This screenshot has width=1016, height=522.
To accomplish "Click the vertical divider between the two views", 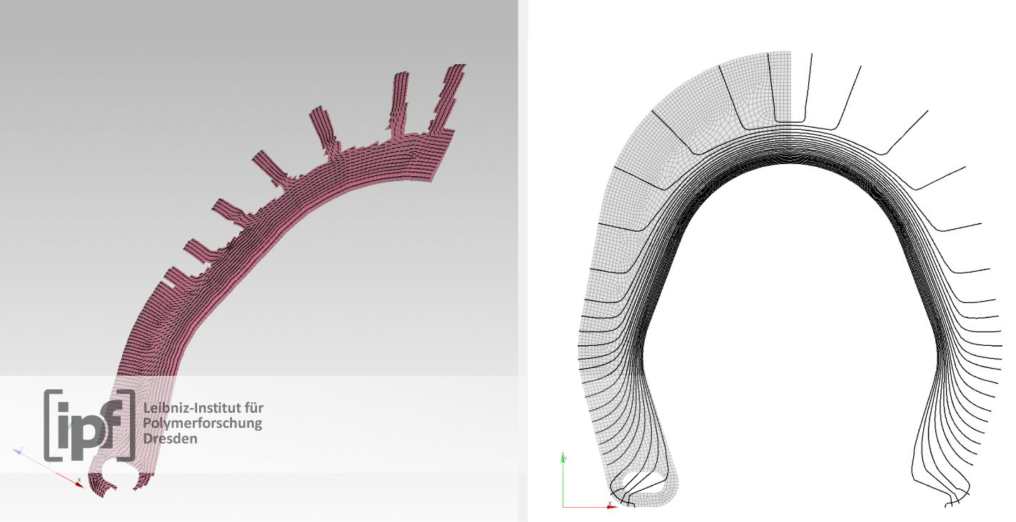I will click(x=523, y=261).
